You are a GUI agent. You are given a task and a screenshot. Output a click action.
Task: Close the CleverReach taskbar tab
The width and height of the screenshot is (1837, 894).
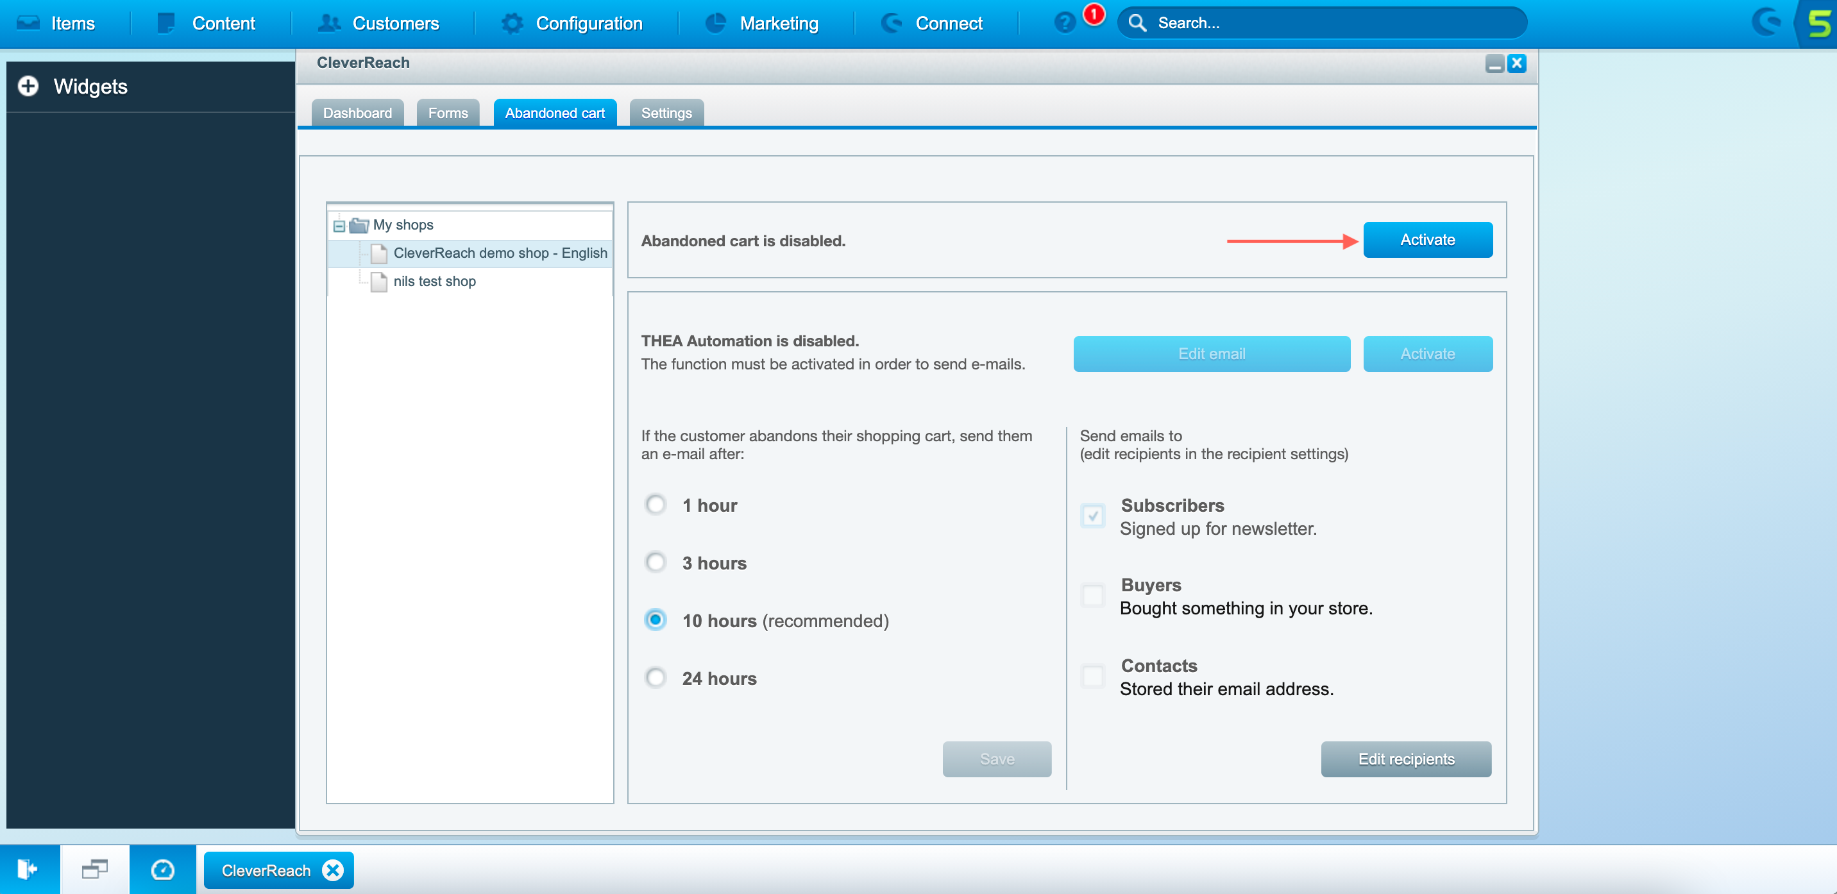click(x=333, y=870)
